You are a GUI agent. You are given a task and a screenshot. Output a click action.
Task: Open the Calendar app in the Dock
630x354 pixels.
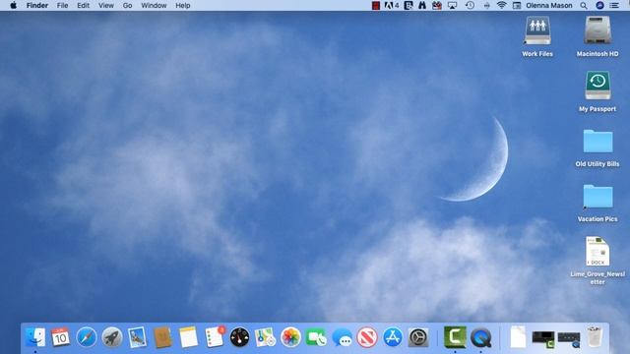tap(60, 336)
